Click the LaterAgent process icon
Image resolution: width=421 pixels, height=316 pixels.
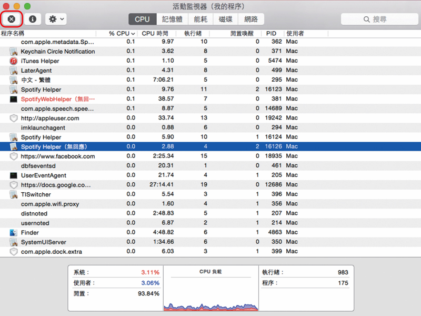click(x=14, y=71)
